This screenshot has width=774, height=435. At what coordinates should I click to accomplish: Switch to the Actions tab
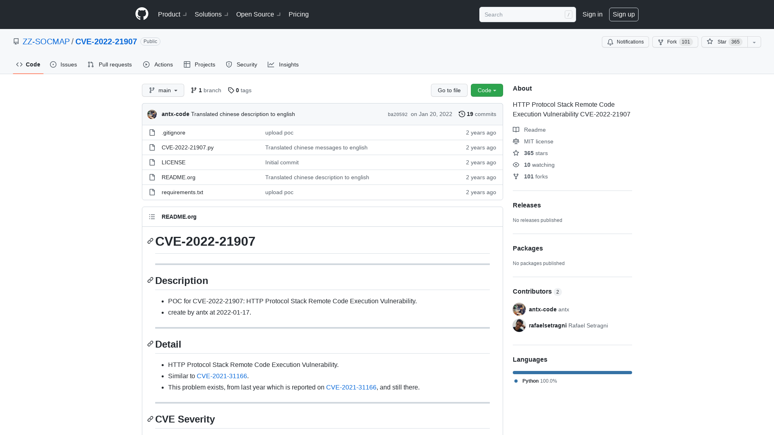(158, 64)
